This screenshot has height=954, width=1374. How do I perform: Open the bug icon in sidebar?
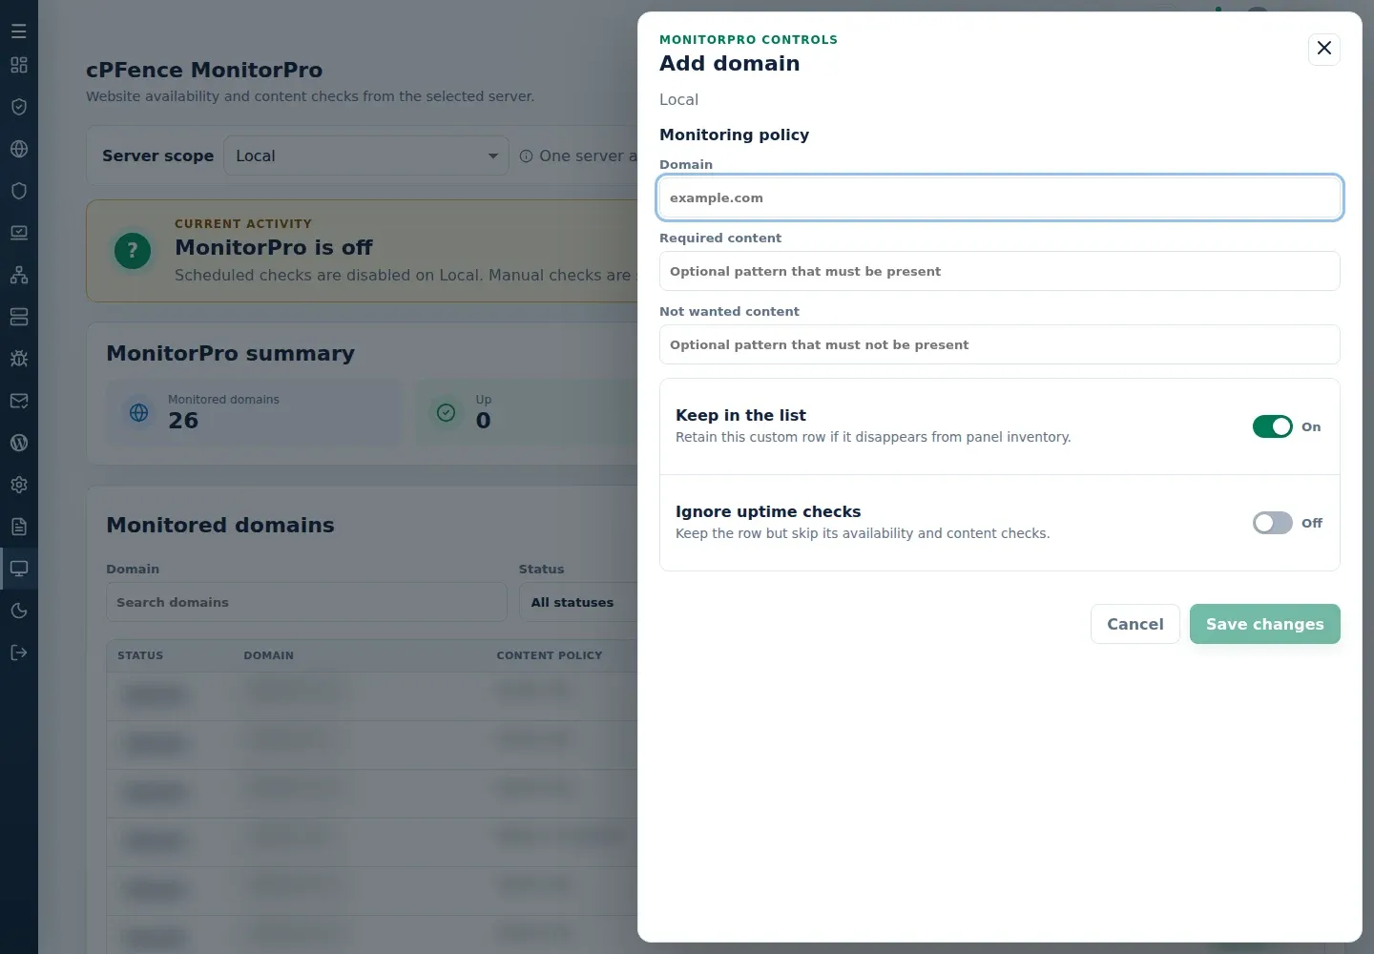(x=19, y=359)
